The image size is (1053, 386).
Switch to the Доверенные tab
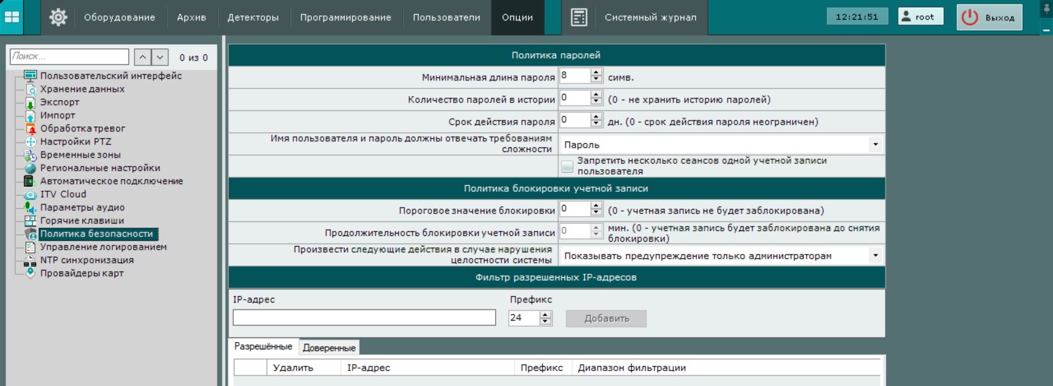(329, 348)
